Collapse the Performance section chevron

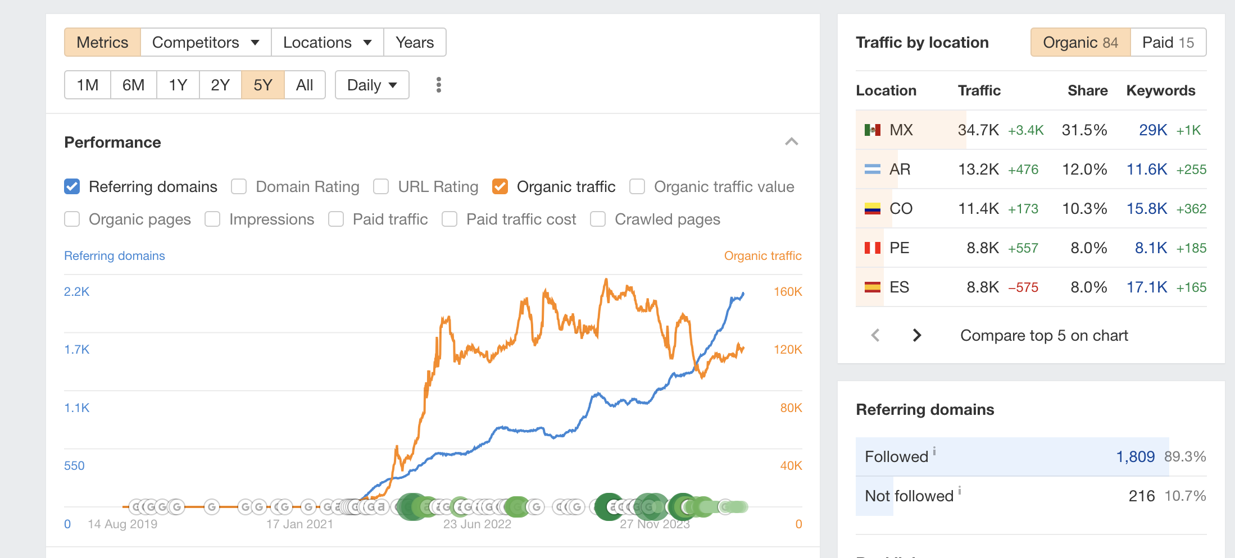[791, 142]
